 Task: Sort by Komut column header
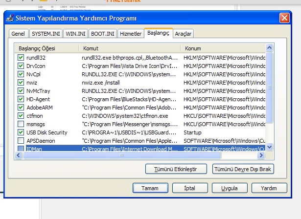point(130,48)
